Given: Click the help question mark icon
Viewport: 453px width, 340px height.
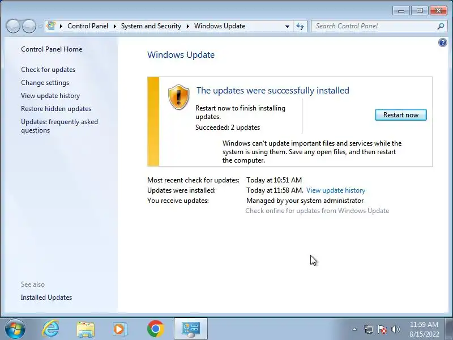Looking at the screenshot, I should pyautogui.click(x=442, y=43).
